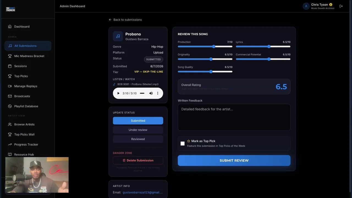
Task: Open Browse Artists page
Action: click(x=28, y=124)
